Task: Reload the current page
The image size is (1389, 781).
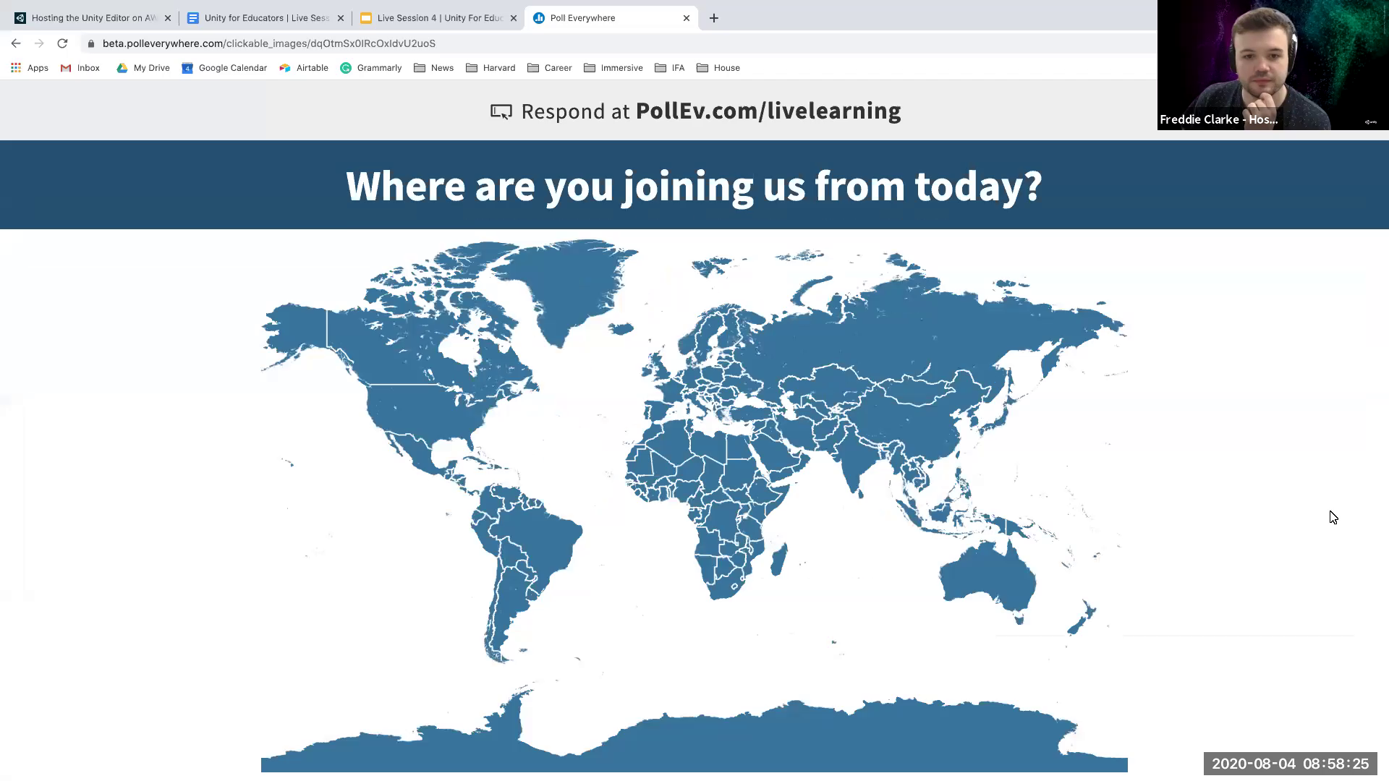Action: pos(62,43)
